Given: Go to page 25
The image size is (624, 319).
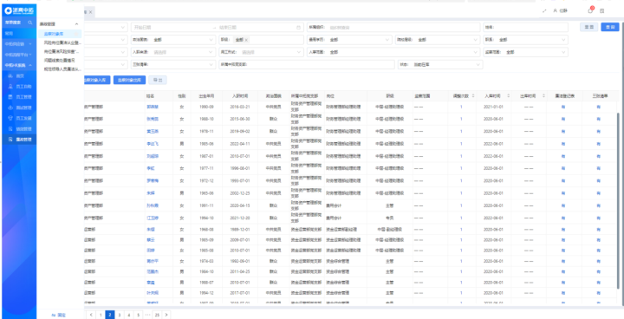Looking at the screenshot, I should (x=157, y=315).
